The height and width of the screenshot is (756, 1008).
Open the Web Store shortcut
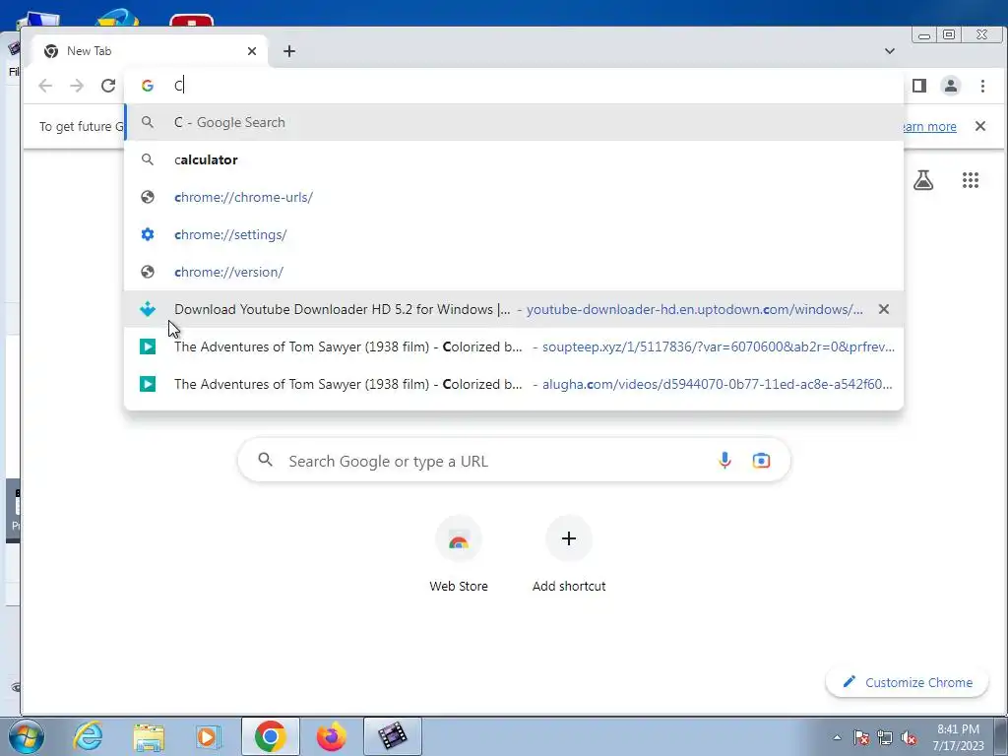459,538
